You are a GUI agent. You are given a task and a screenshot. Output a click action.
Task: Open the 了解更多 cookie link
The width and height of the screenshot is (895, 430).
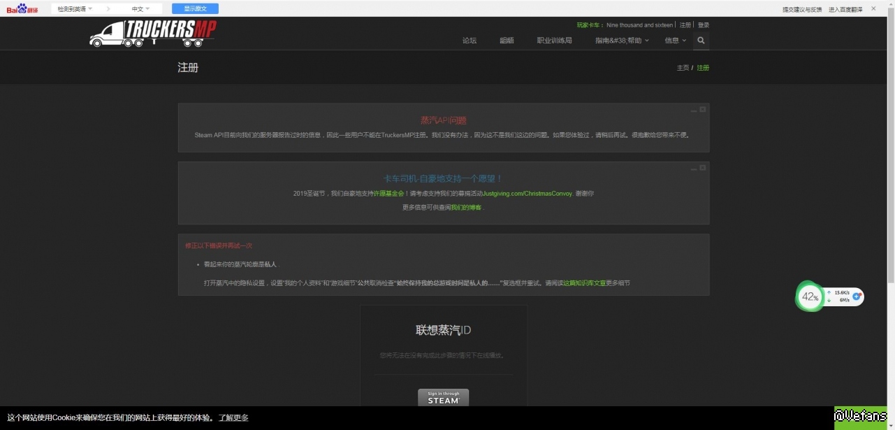(233, 418)
